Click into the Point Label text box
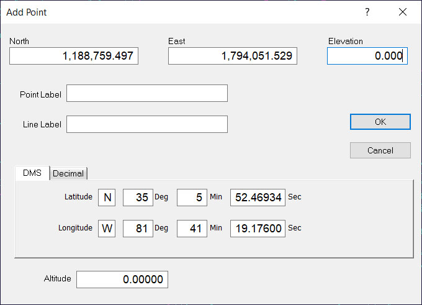Screen dimensions: 422x305 (x=147, y=94)
